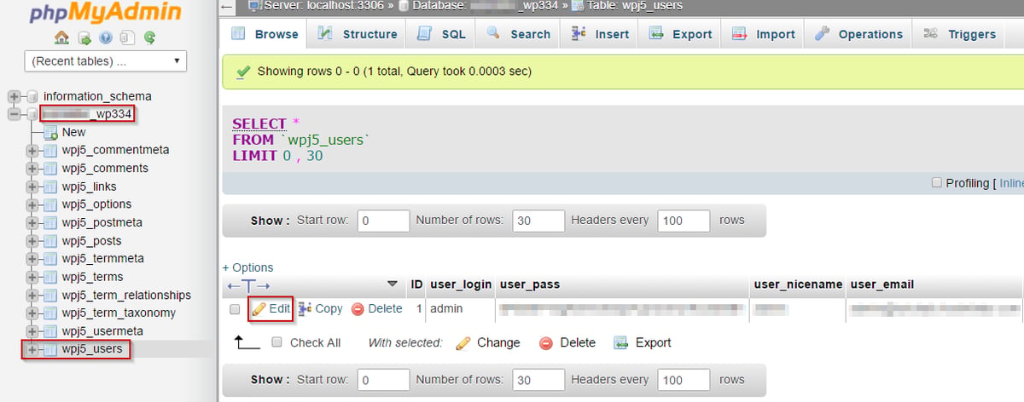Expand the wpj5_options table node
1024x402 pixels.
pyautogui.click(x=32, y=204)
